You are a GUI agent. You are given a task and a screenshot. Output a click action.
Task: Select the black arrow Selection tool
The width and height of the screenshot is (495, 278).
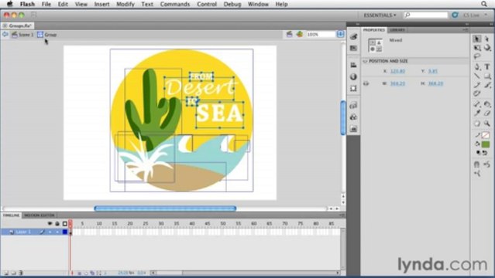(476, 39)
